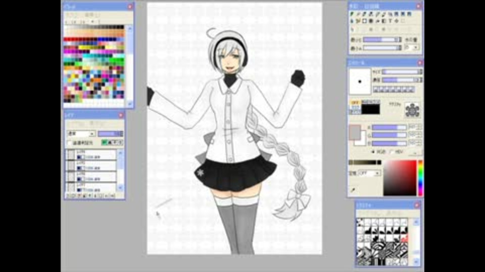Image resolution: width=485 pixels, height=272 pixels.
Task: Click the dark gradient bar in color panel
Action: click(365, 163)
